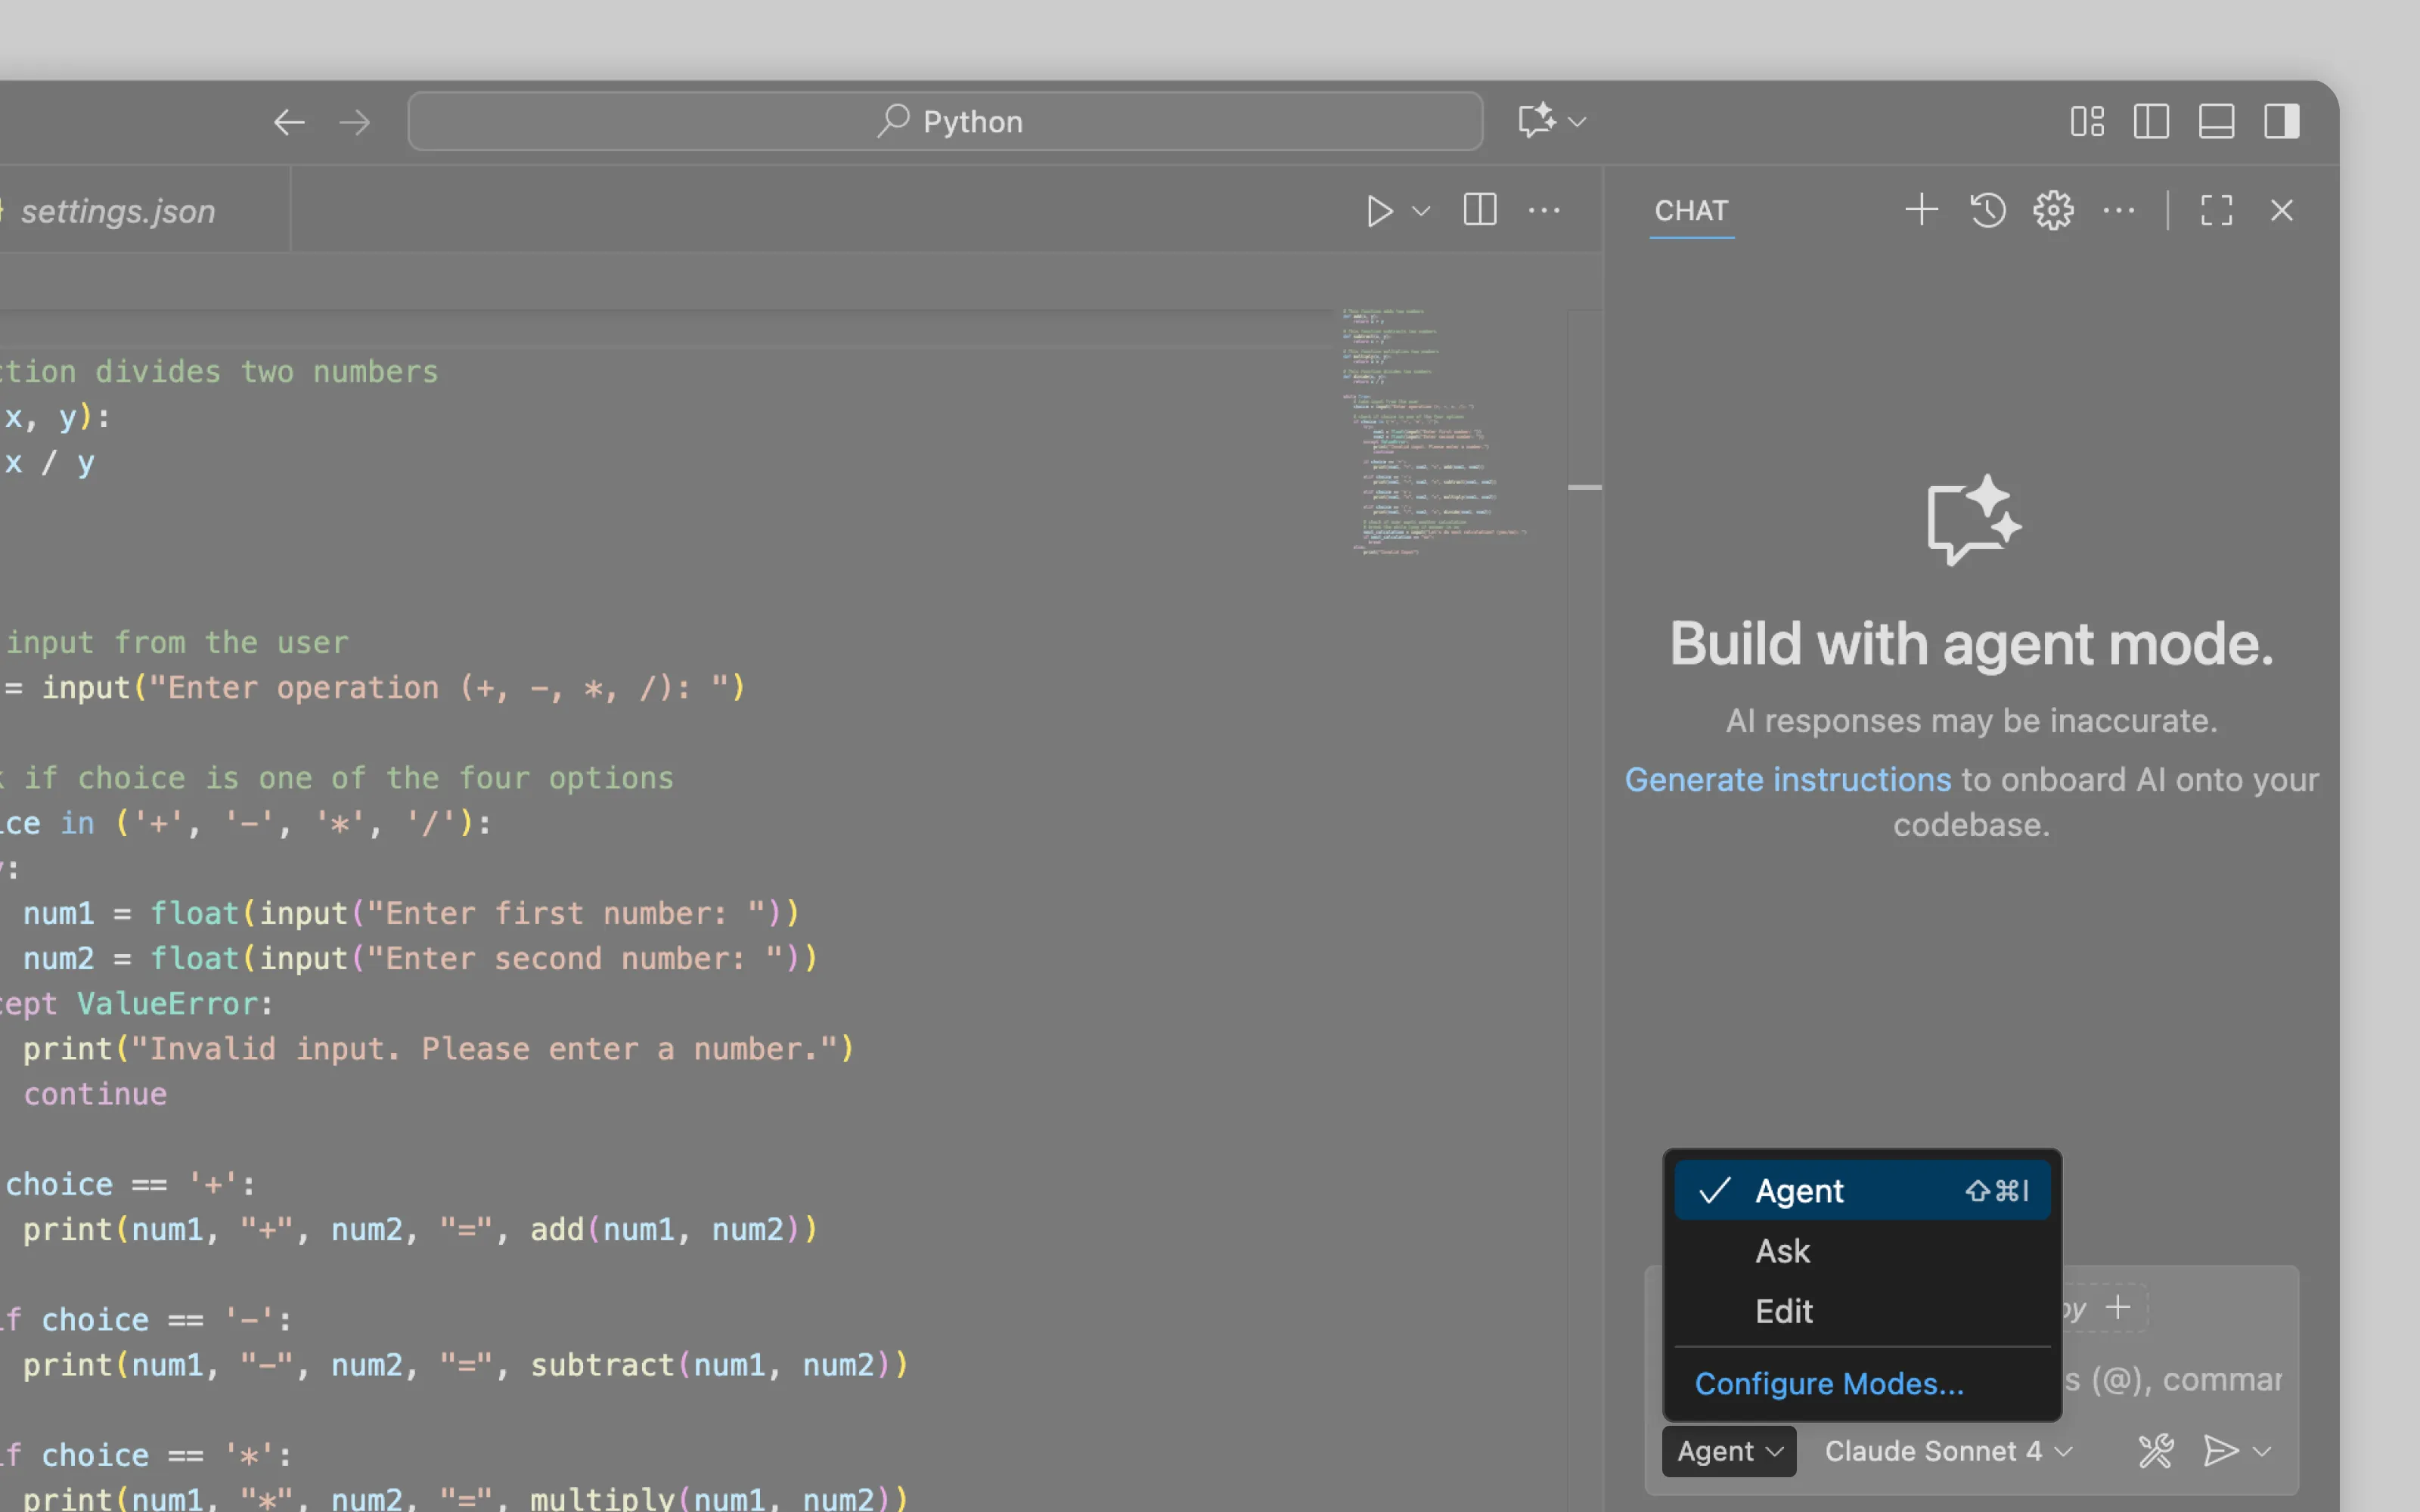The width and height of the screenshot is (2420, 1512).
Task: Click the Generate instructions link
Action: pyautogui.click(x=1787, y=779)
